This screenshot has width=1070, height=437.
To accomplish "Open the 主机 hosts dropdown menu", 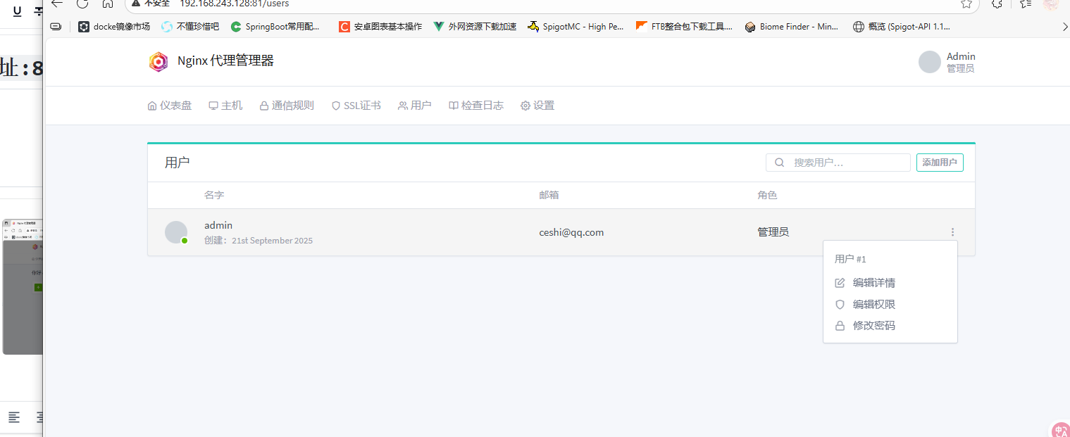I will [x=225, y=106].
